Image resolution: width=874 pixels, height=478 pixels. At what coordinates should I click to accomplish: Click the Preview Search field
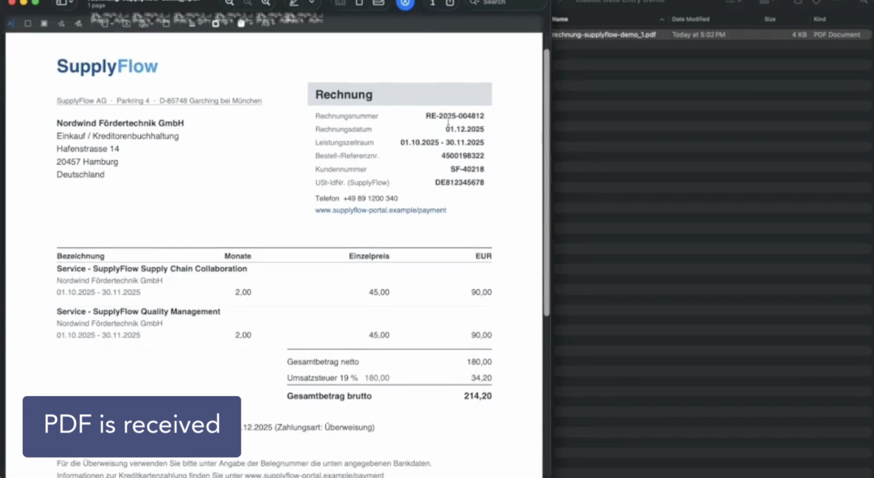[x=506, y=3]
